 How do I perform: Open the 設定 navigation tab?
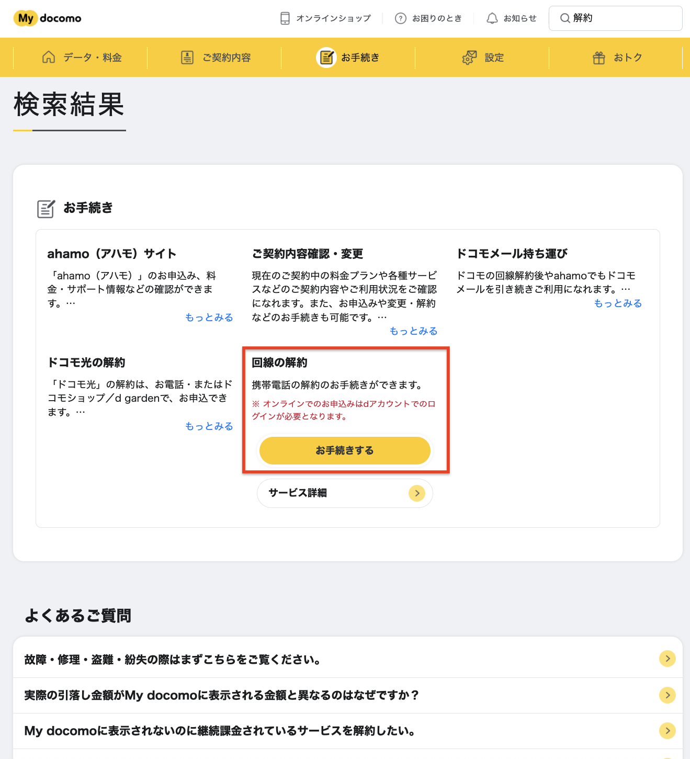coord(482,58)
